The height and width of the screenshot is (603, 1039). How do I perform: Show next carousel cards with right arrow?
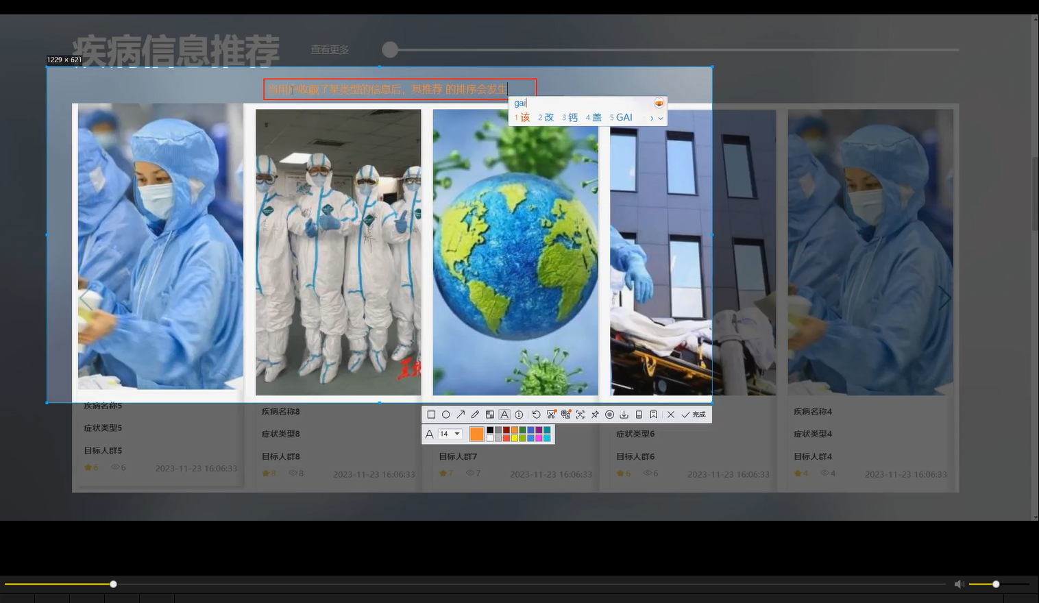pos(945,299)
